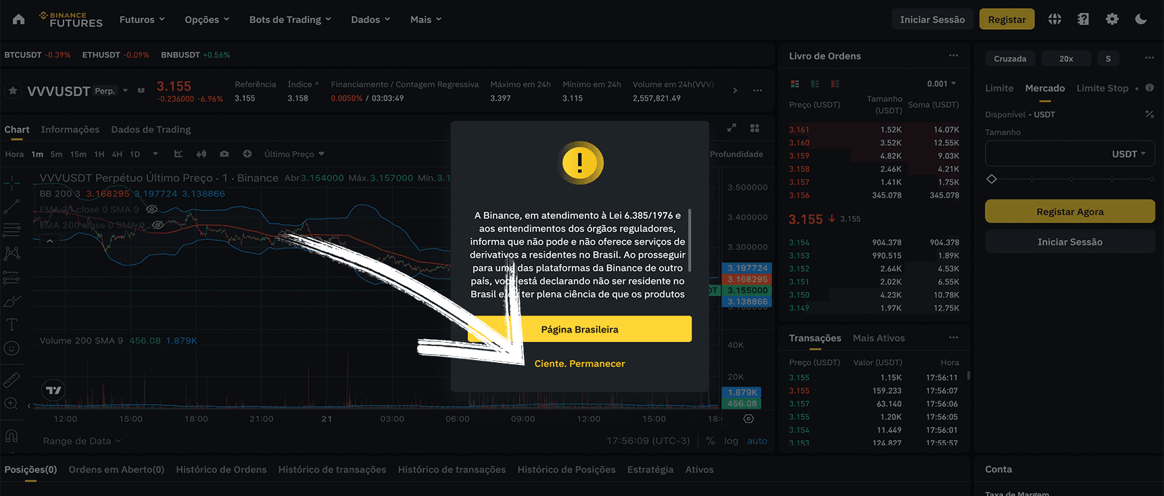The height and width of the screenshot is (496, 1164).
Task: Show both bids and asks order book view
Action: (795, 84)
